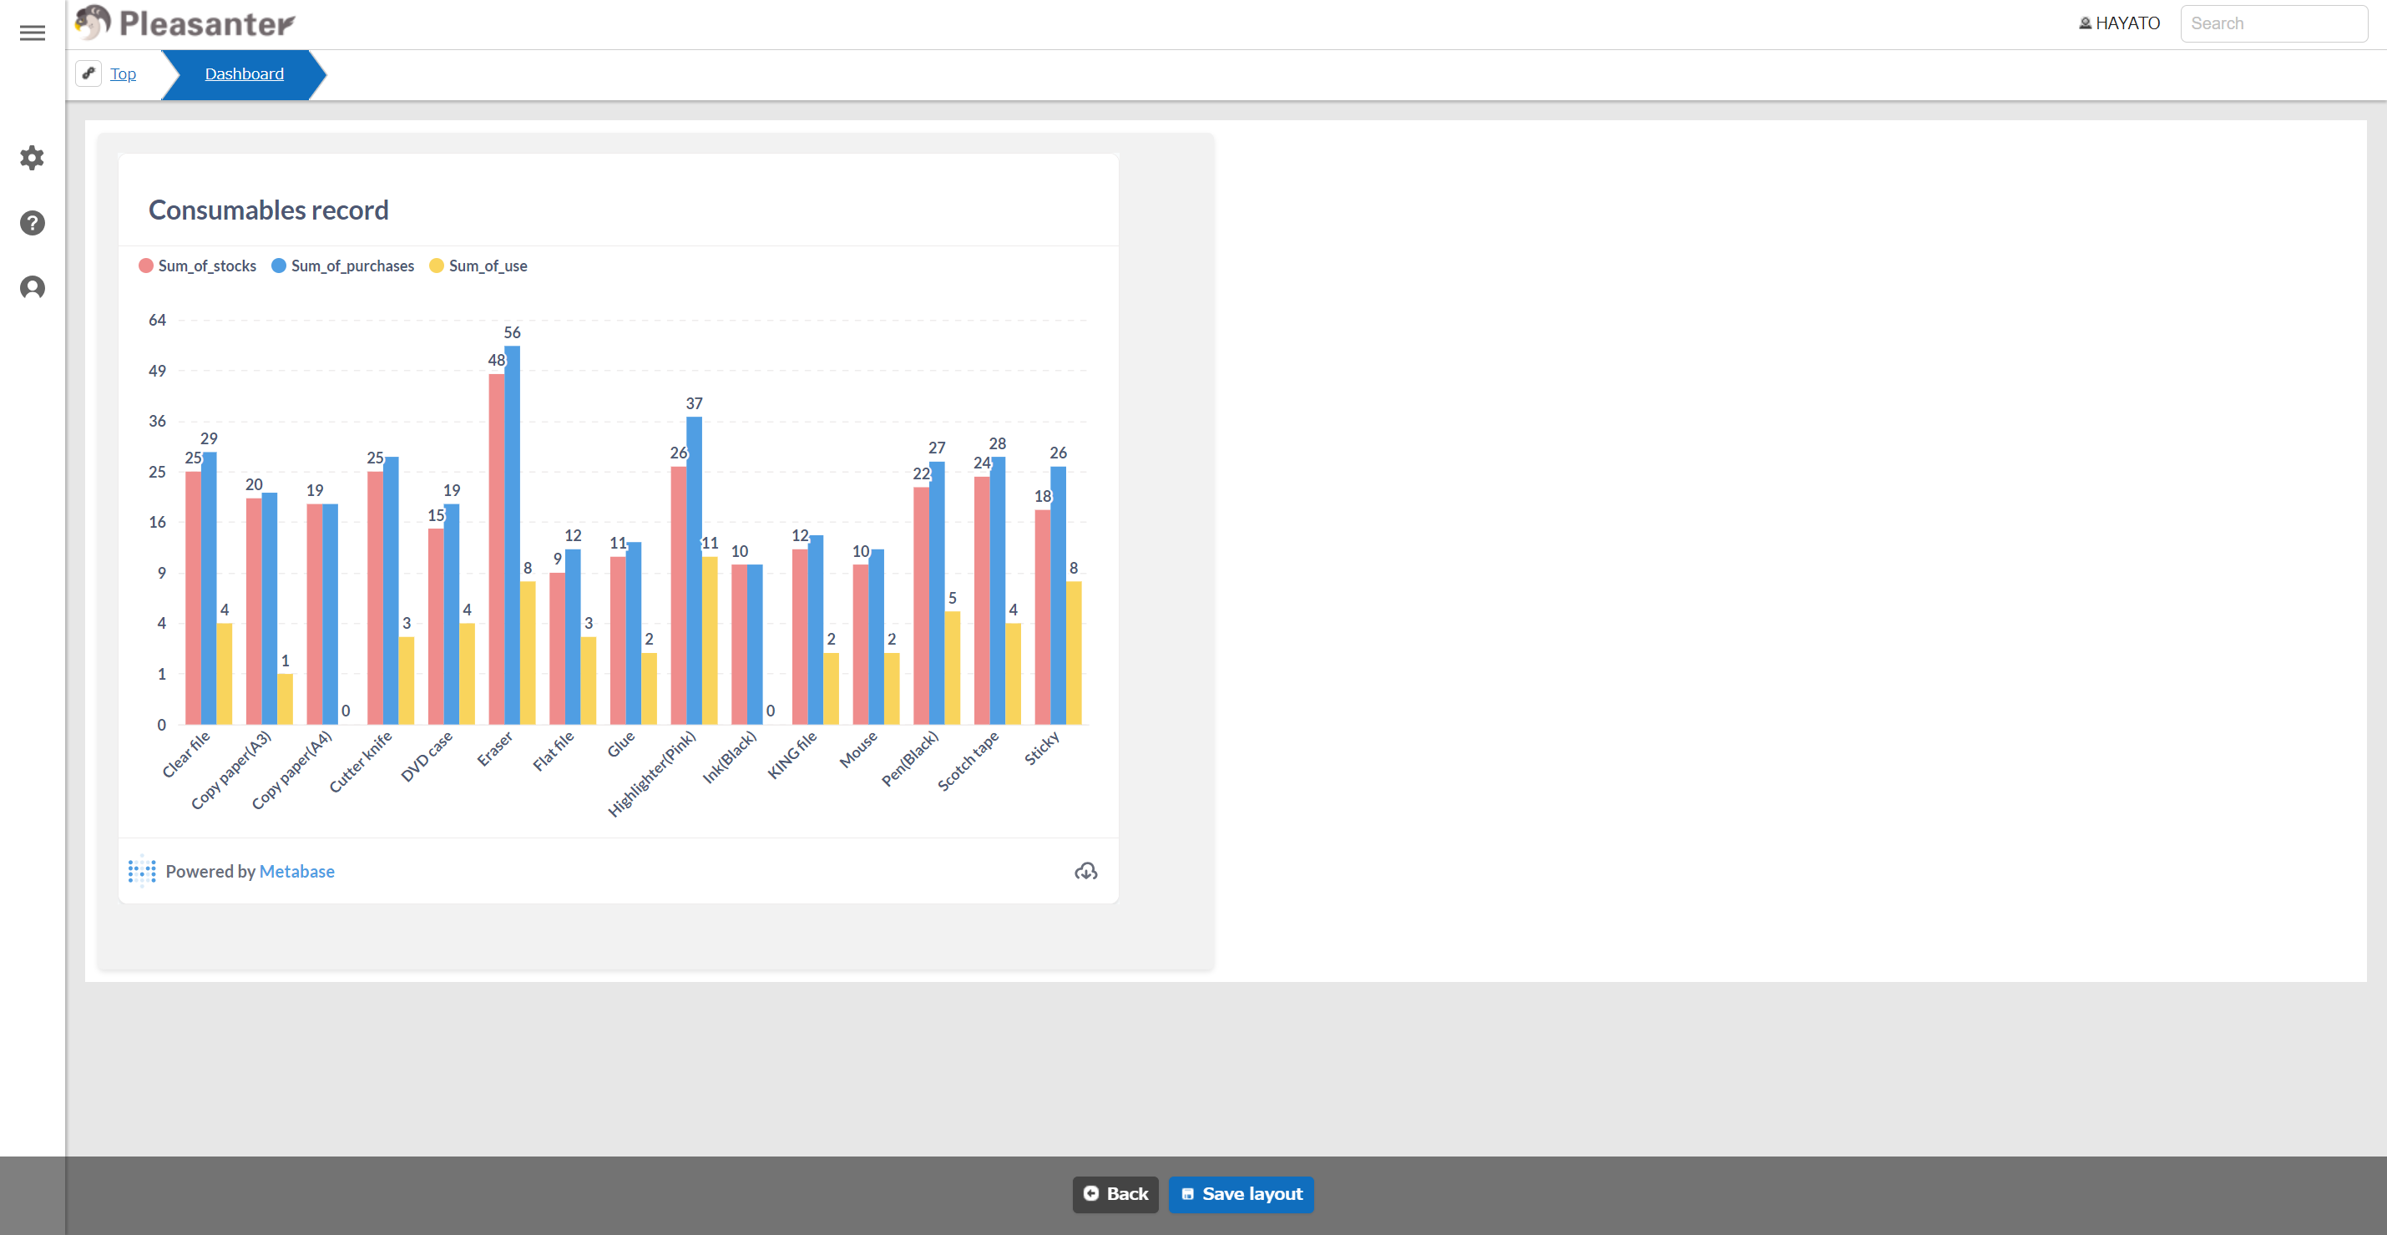This screenshot has height=1235, width=2387.
Task: Save the dashboard layout
Action: click(x=1241, y=1194)
